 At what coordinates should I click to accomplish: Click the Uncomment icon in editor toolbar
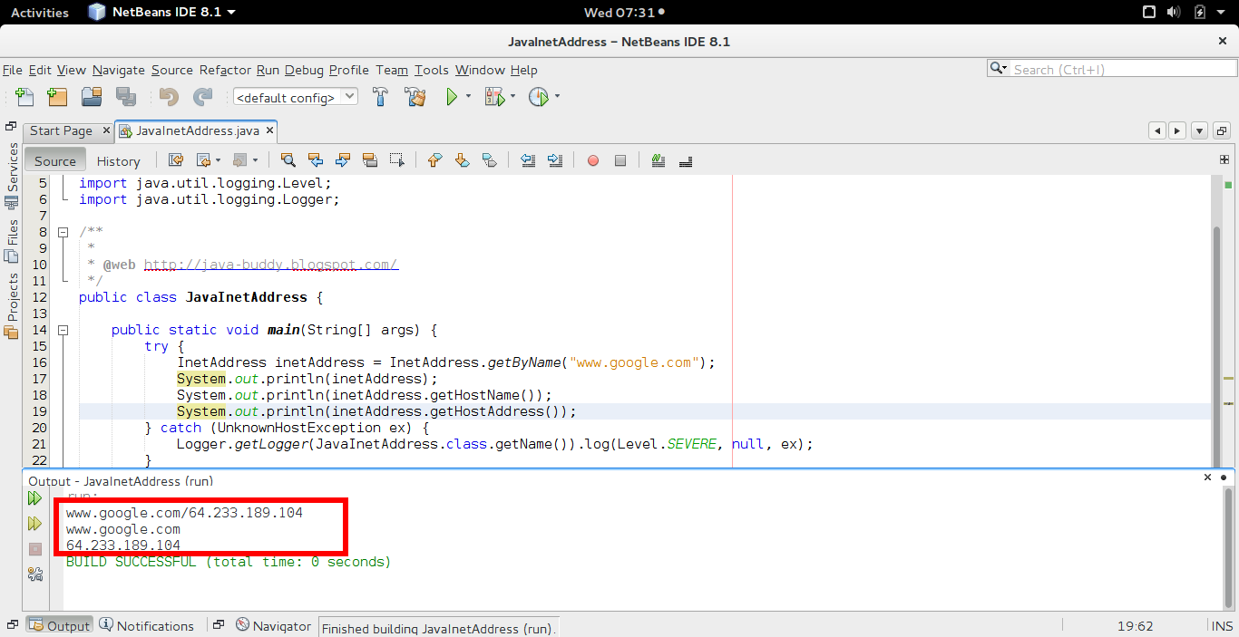pyautogui.click(x=686, y=160)
